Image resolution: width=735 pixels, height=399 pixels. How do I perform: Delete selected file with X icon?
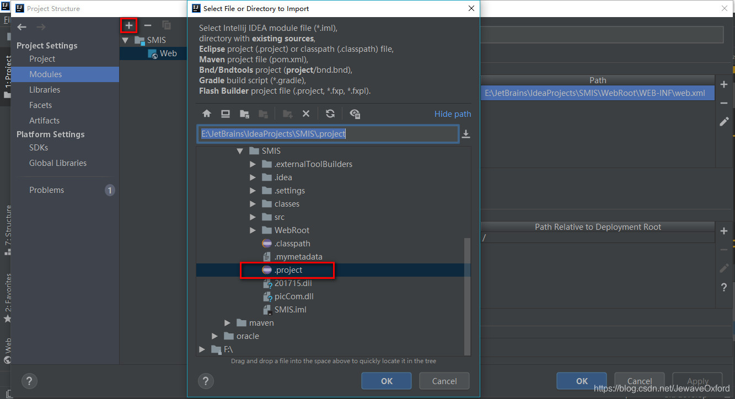[306, 114]
